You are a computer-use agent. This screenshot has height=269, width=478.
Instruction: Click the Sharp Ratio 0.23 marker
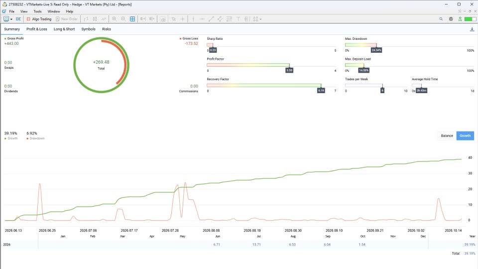[213, 50]
